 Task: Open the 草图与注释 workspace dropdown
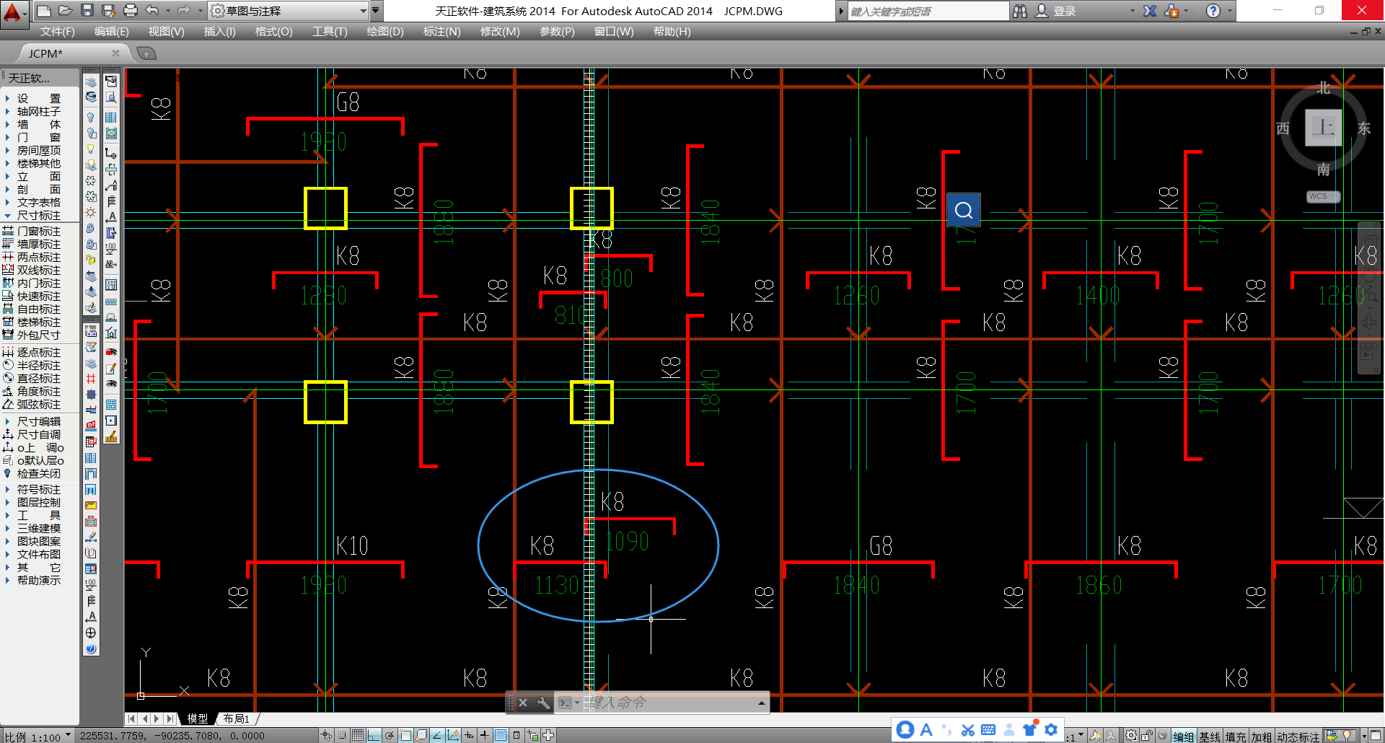tap(289, 11)
